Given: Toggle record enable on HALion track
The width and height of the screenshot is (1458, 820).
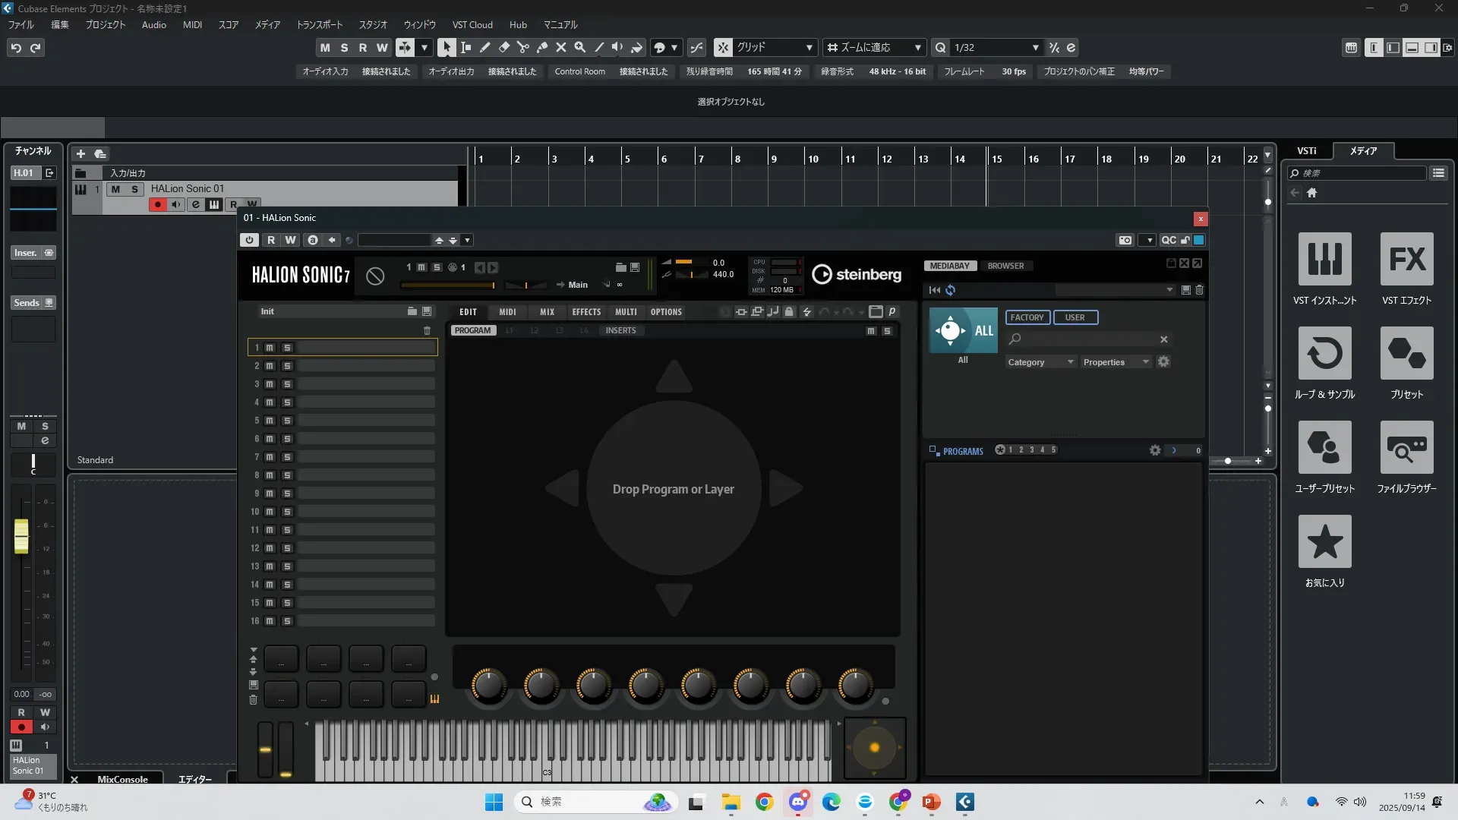Looking at the screenshot, I should click(157, 204).
